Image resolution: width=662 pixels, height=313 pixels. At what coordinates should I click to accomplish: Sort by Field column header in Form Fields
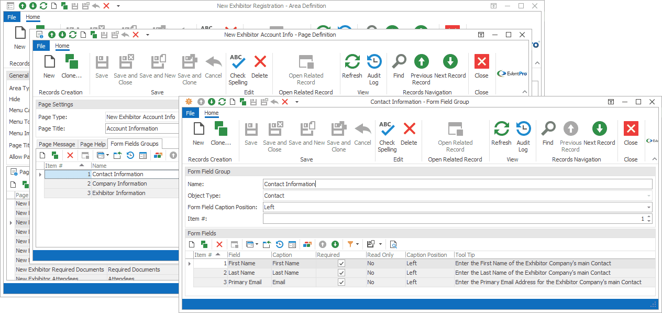coord(249,255)
